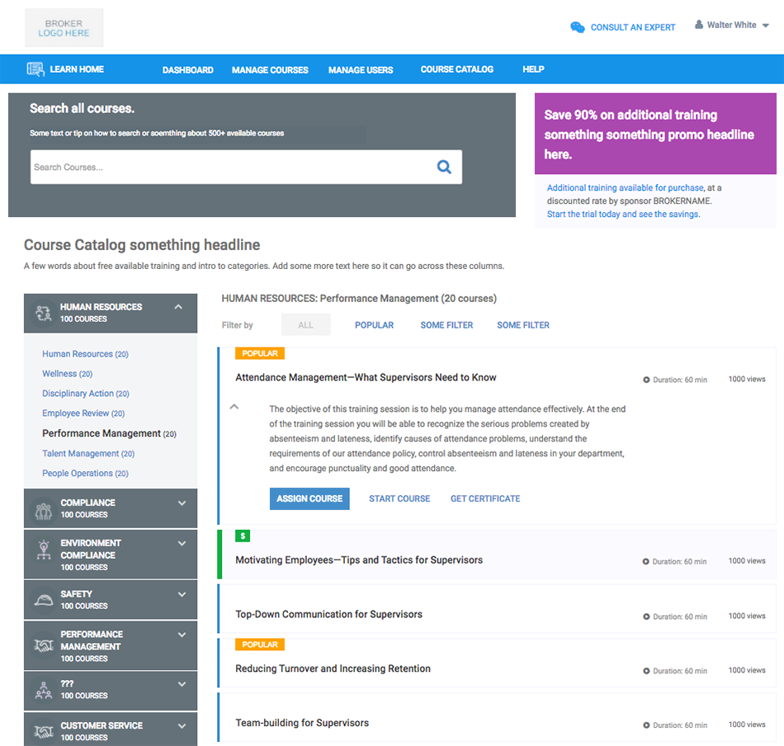Filter courses by POPULAR
The image size is (784, 746).
click(374, 325)
